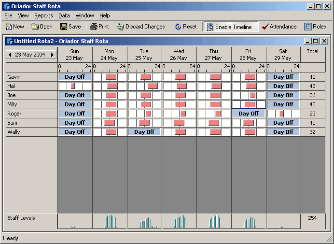Click the Thu 27 May column header
The image size is (334, 244).
point(214,55)
